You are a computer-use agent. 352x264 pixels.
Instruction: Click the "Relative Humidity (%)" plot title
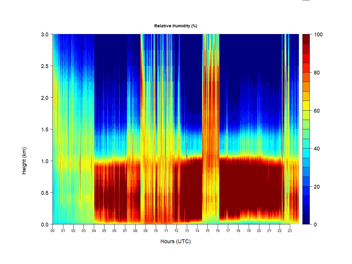[x=175, y=26]
